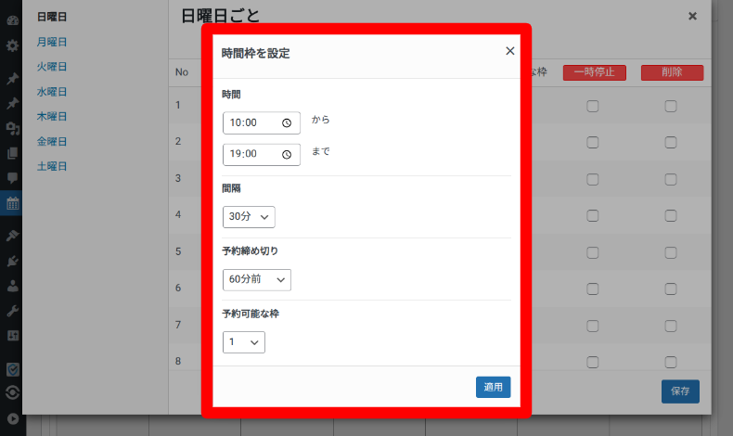Switch to the 日曜日 tab

tap(52, 17)
